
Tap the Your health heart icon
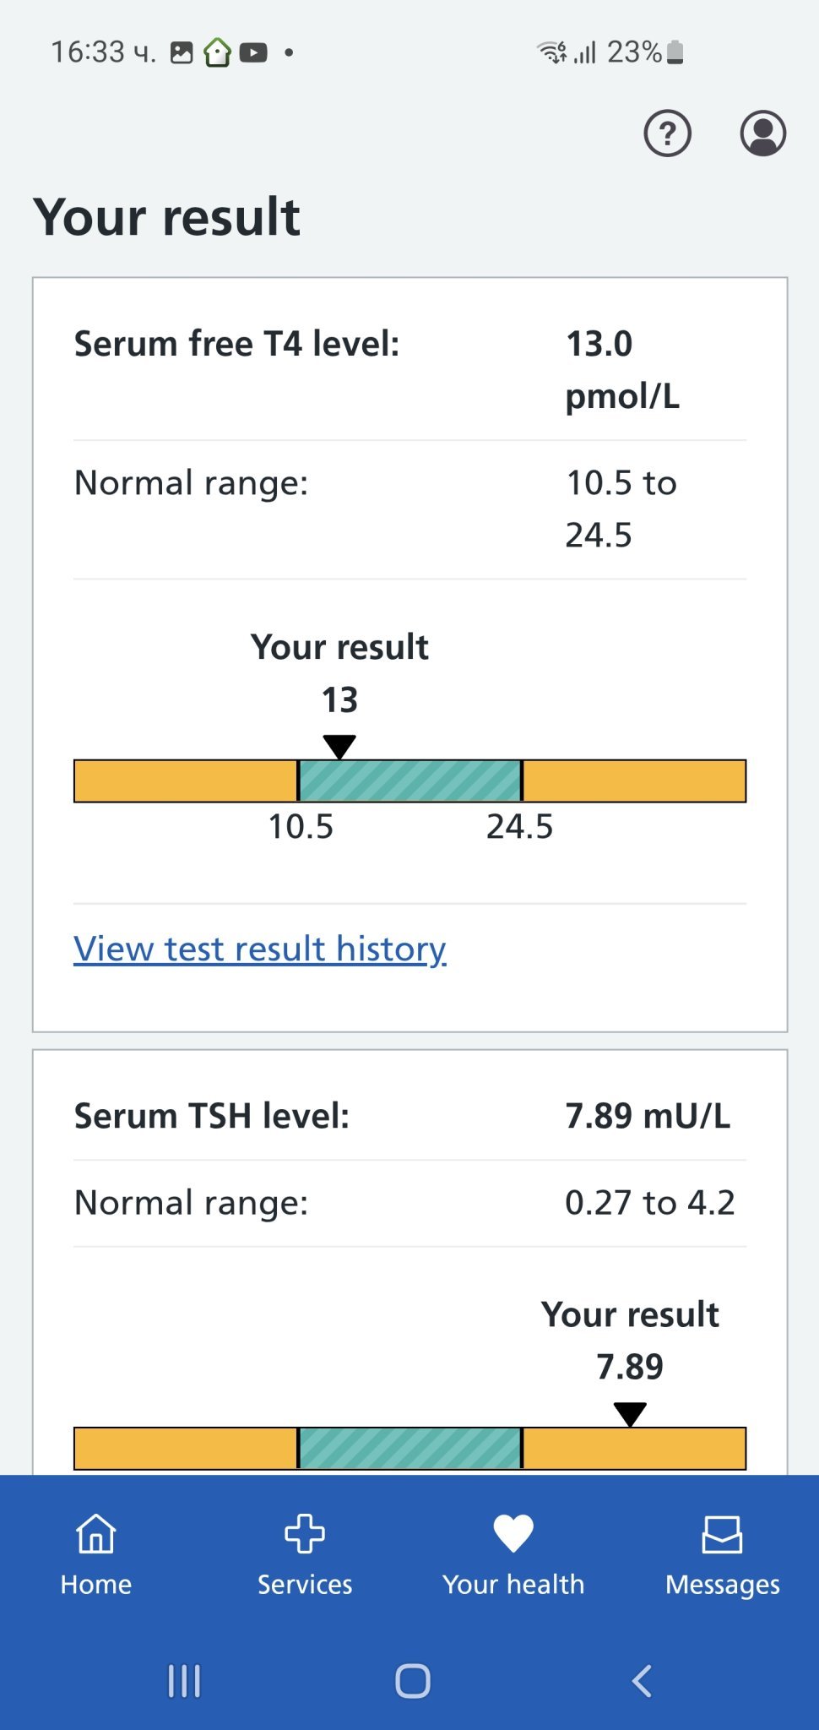click(513, 1534)
